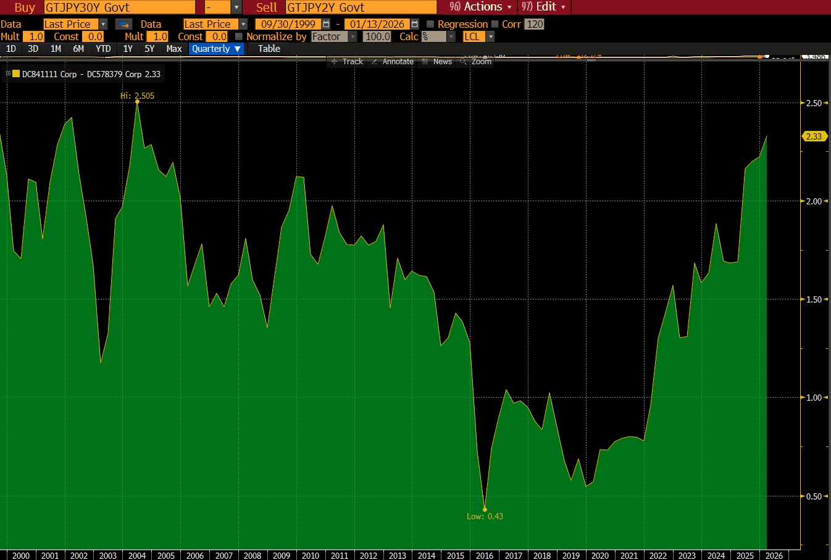Image resolution: width=831 pixels, height=560 pixels.
Task: Expand the Quarterly periodicity dropdown
Action: [216, 49]
